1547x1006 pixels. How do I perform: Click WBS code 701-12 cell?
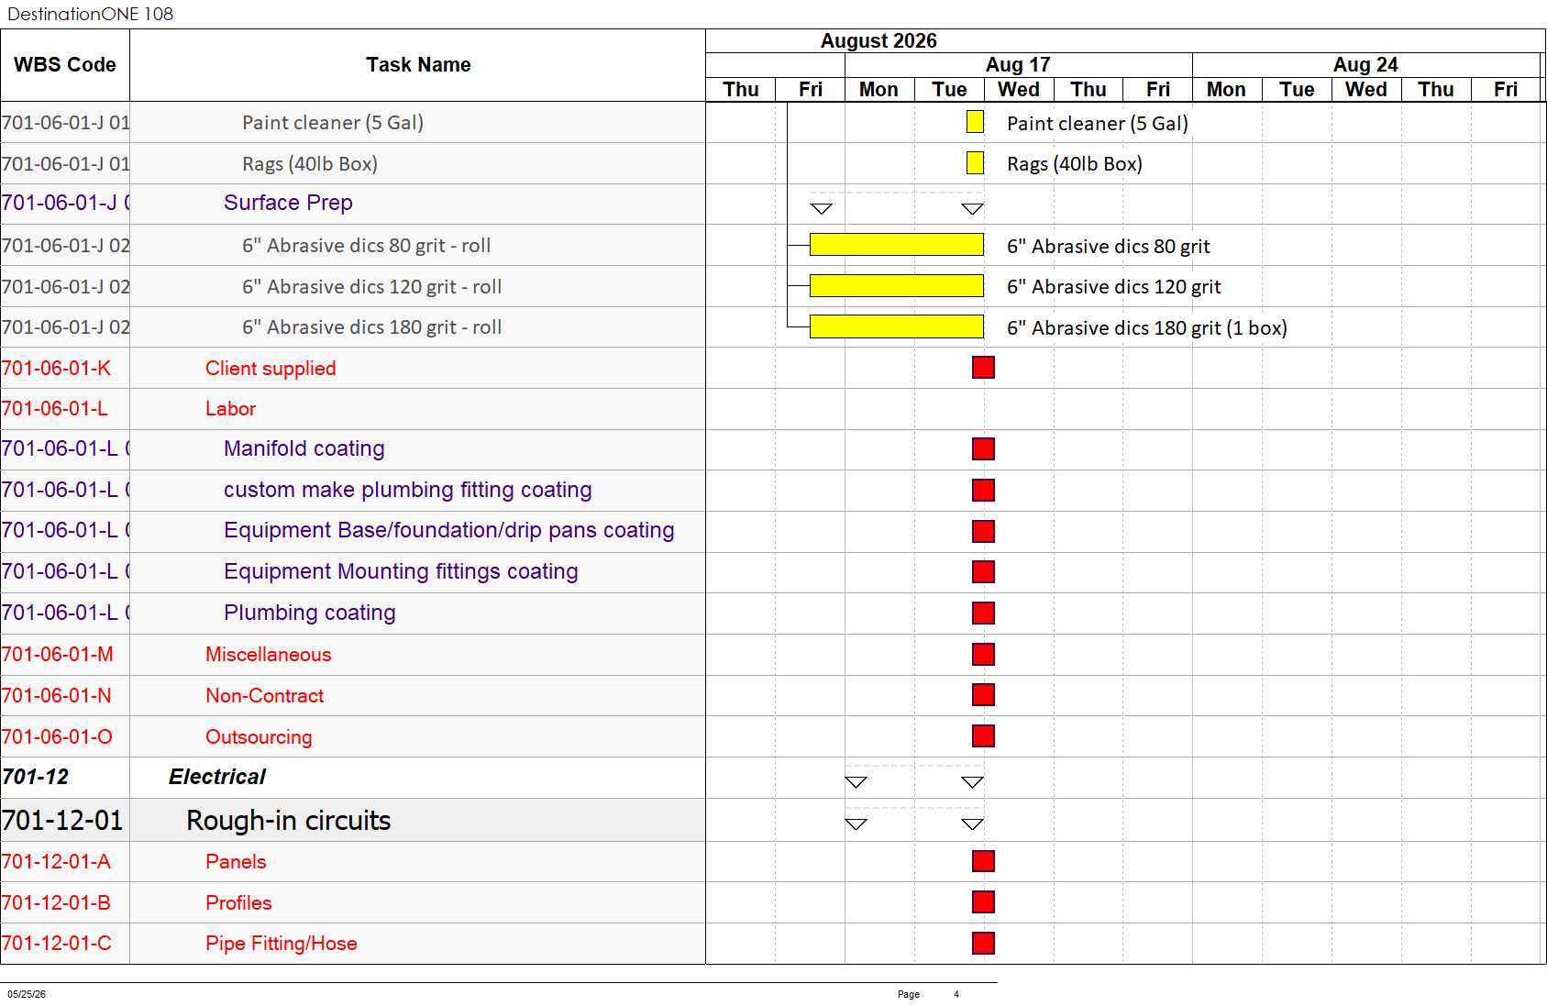click(65, 777)
